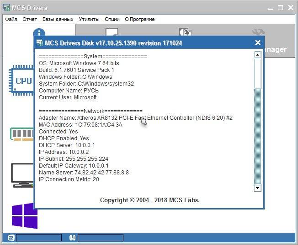Click the IP Address: 10.0.0.2 line
298x245 pixels.
point(64,152)
